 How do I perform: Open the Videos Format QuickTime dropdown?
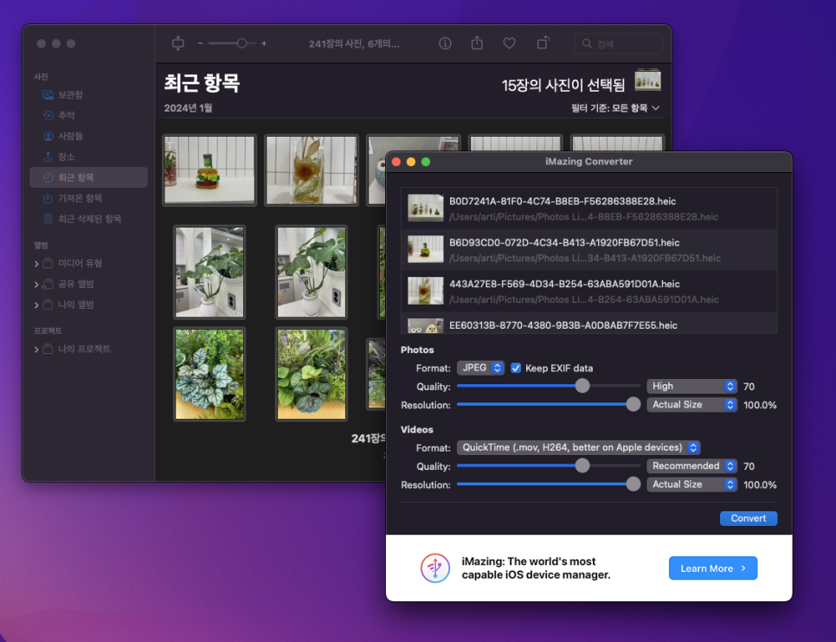(578, 447)
